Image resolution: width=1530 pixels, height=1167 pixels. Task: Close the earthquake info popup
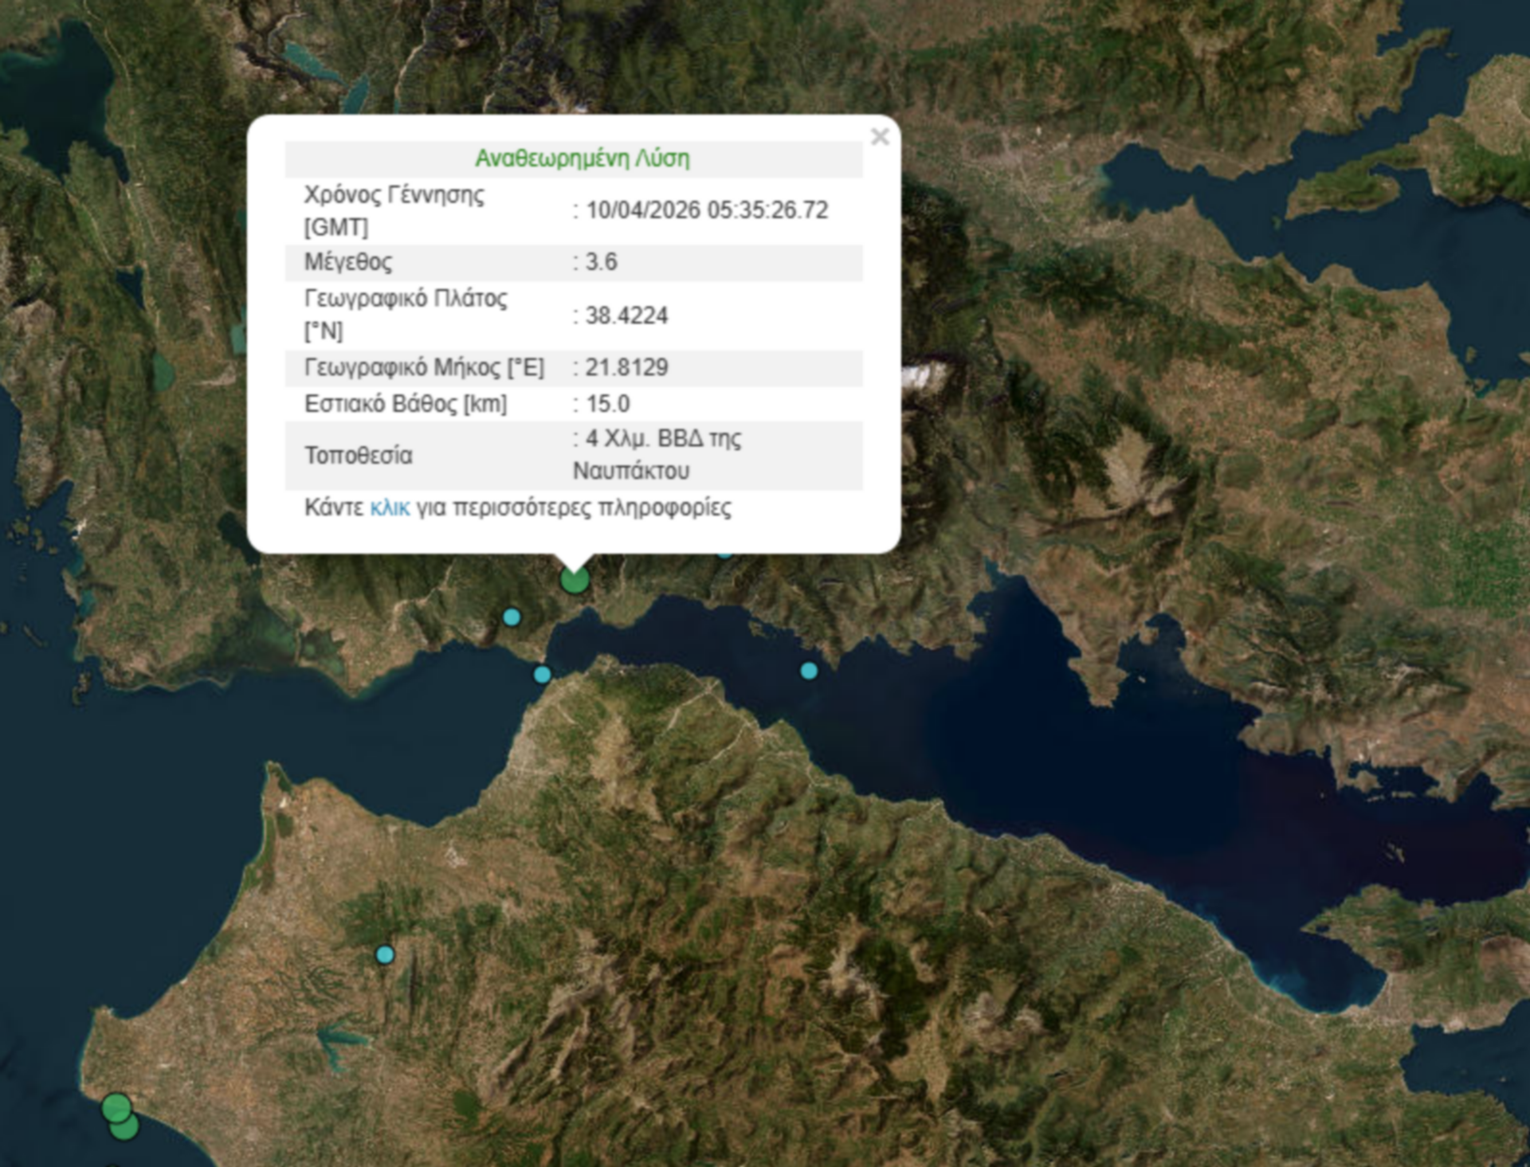[880, 137]
